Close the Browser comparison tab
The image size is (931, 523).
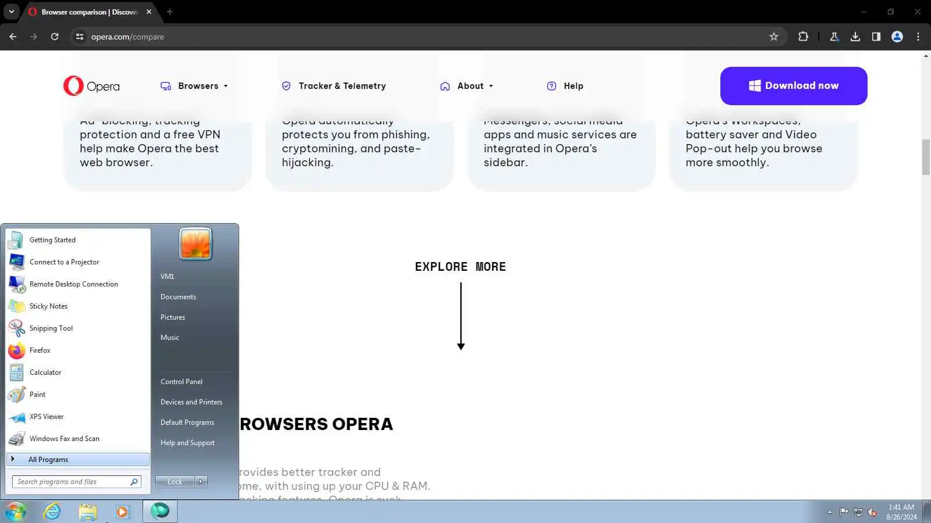coord(149,12)
